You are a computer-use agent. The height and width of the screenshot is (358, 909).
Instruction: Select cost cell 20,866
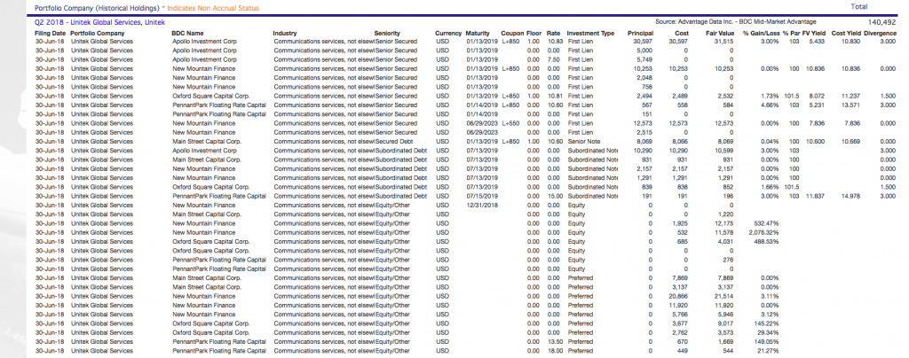coord(678,296)
